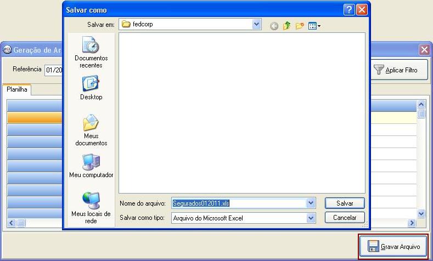The height and width of the screenshot is (261, 433).
Task: Switch to the Planilha tab
Action: pyautogui.click(x=17, y=89)
